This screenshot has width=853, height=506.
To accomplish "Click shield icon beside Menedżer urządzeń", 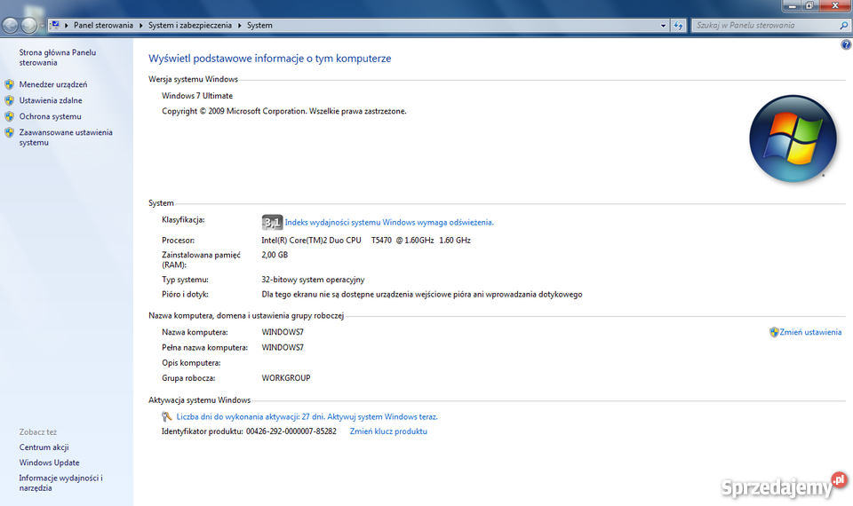I will point(9,84).
